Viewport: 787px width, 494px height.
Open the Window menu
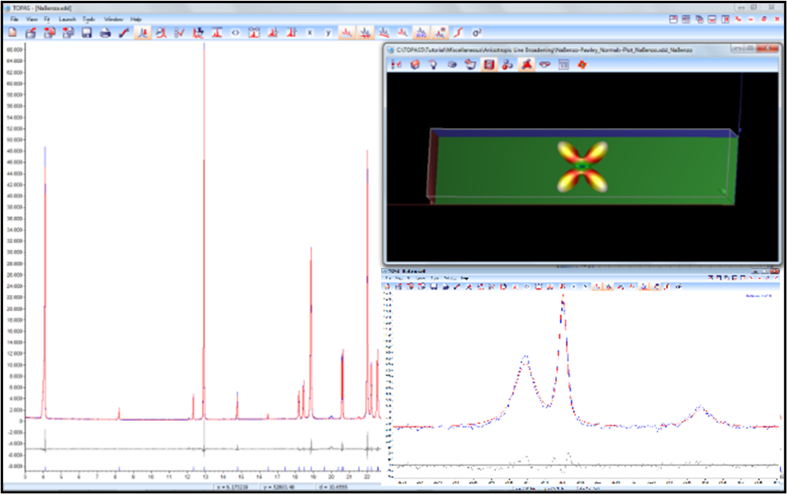click(x=113, y=18)
